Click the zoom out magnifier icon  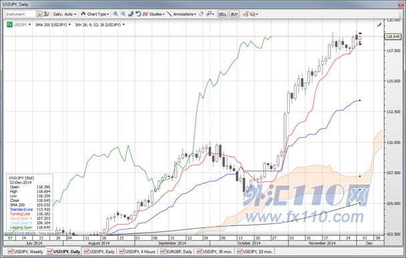click(123, 14)
